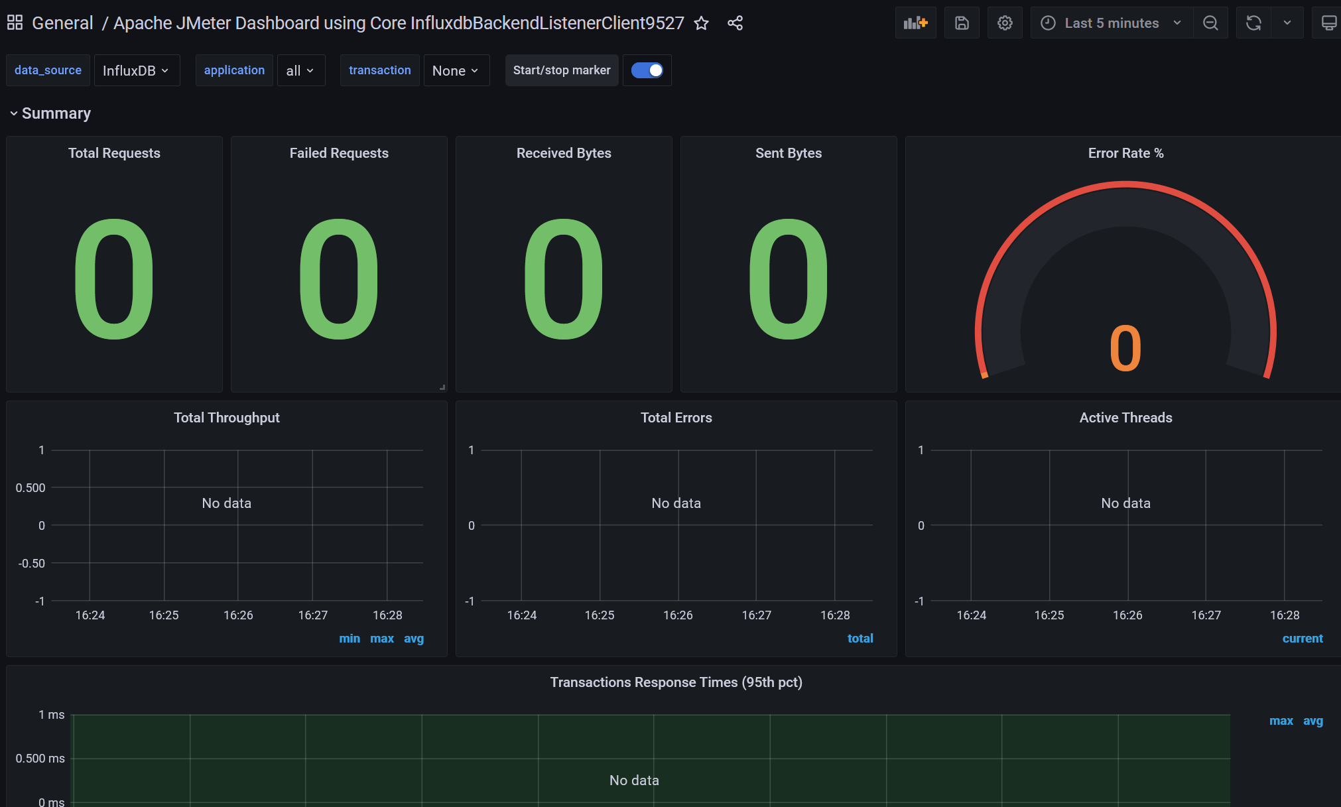Image resolution: width=1341 pixels, height=807 pixels.
Task: Open the transaction 'None' dropdown
Action: click(456, 70)
